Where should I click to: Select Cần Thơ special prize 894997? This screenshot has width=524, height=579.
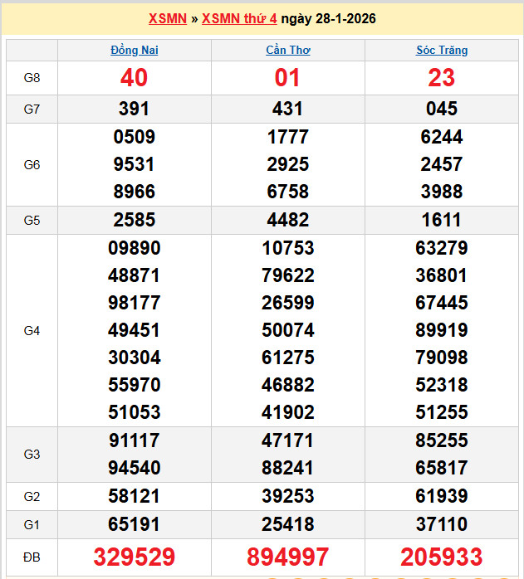288,557
